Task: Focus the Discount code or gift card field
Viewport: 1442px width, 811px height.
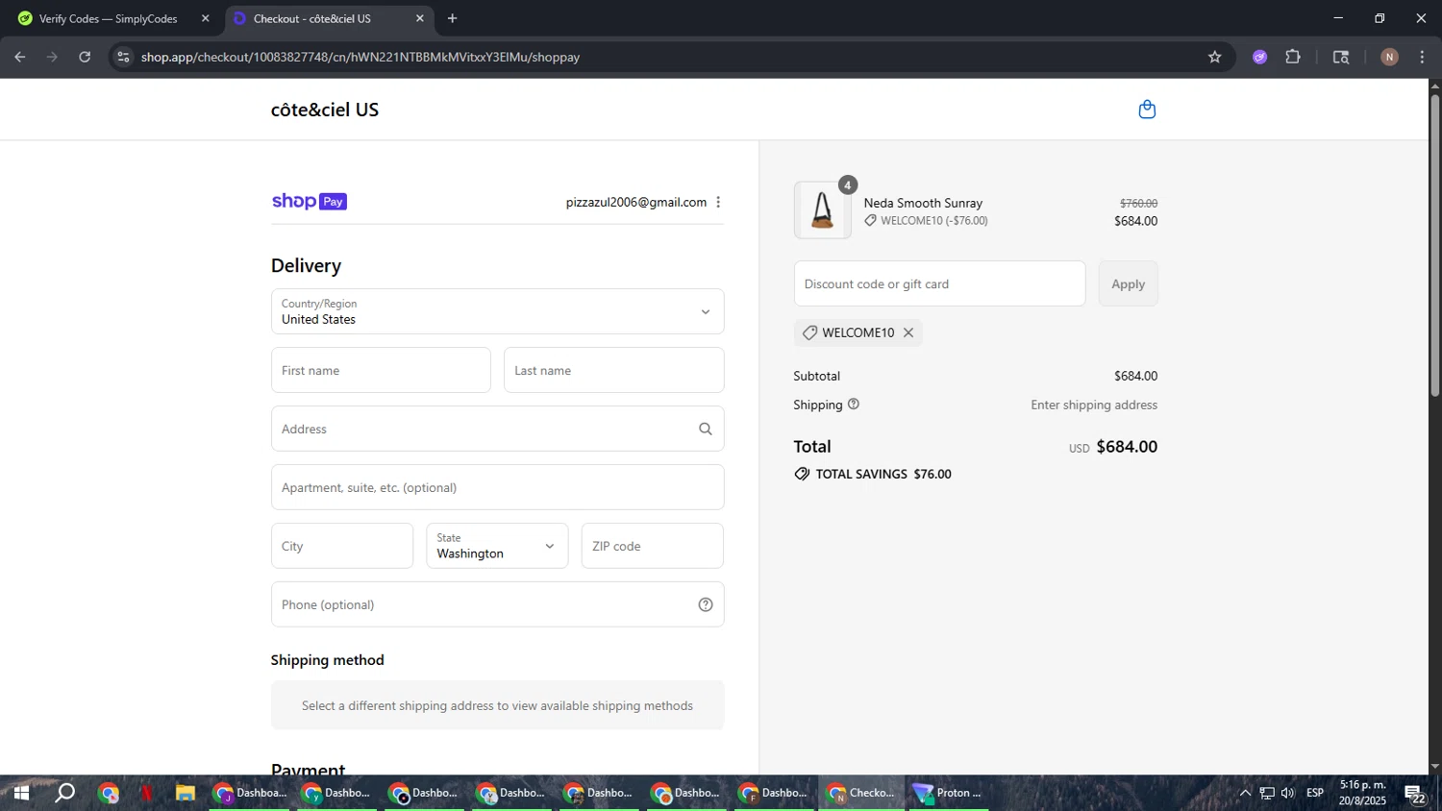Action: coord(939,283)
